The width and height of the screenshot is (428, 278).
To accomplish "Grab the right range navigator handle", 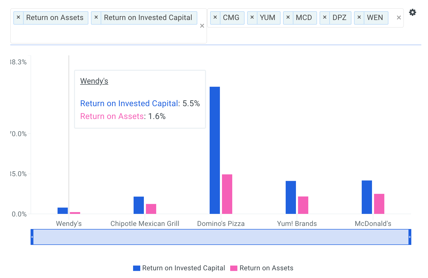I will [410, 237].
